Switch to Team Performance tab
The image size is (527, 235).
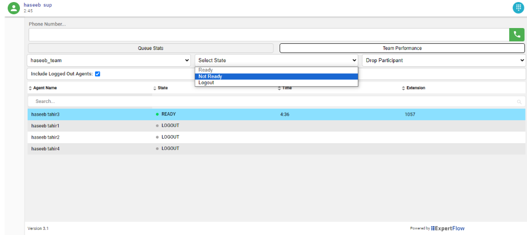click(402, 48)
